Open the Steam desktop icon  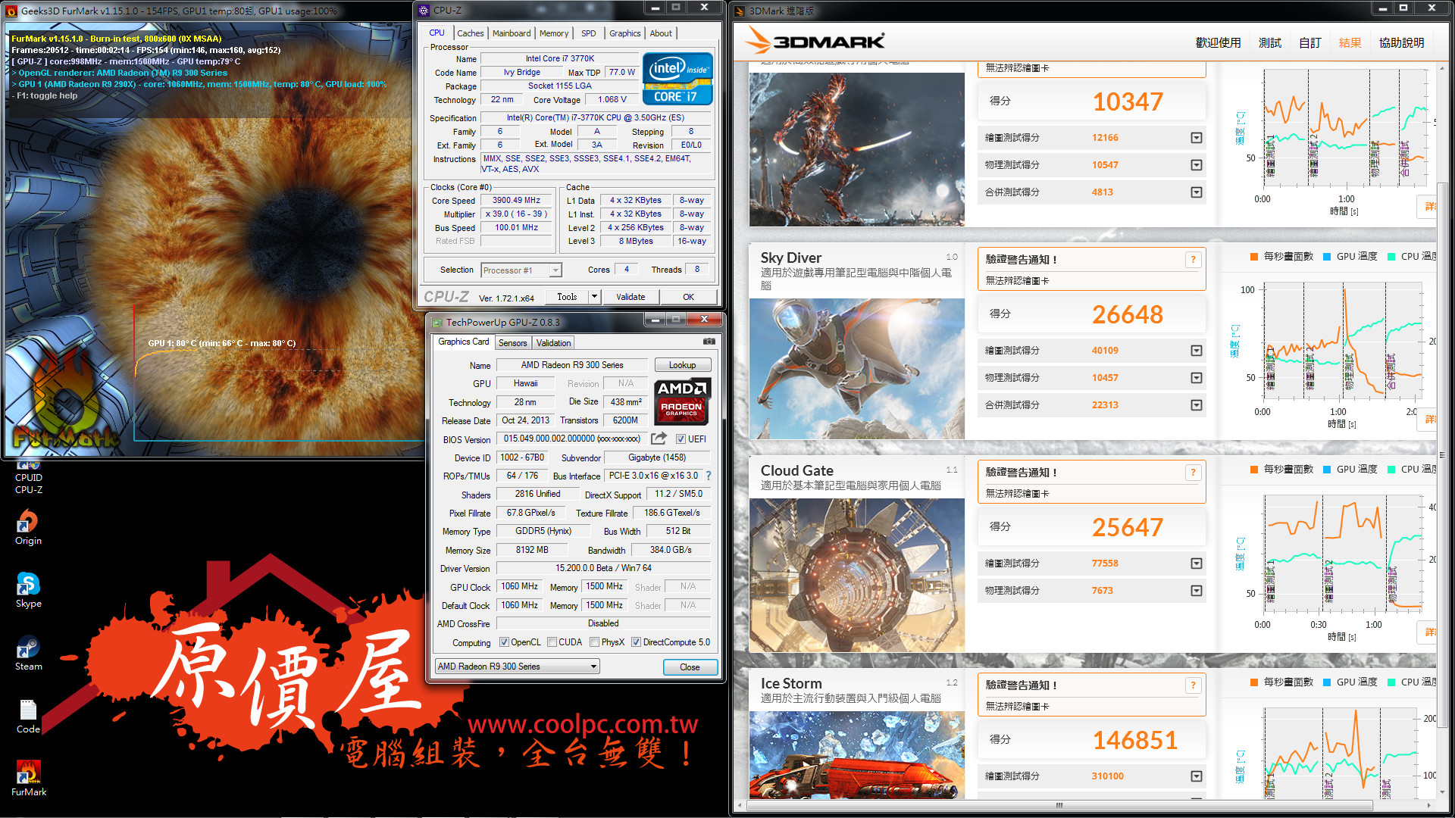tap(28, 653)
